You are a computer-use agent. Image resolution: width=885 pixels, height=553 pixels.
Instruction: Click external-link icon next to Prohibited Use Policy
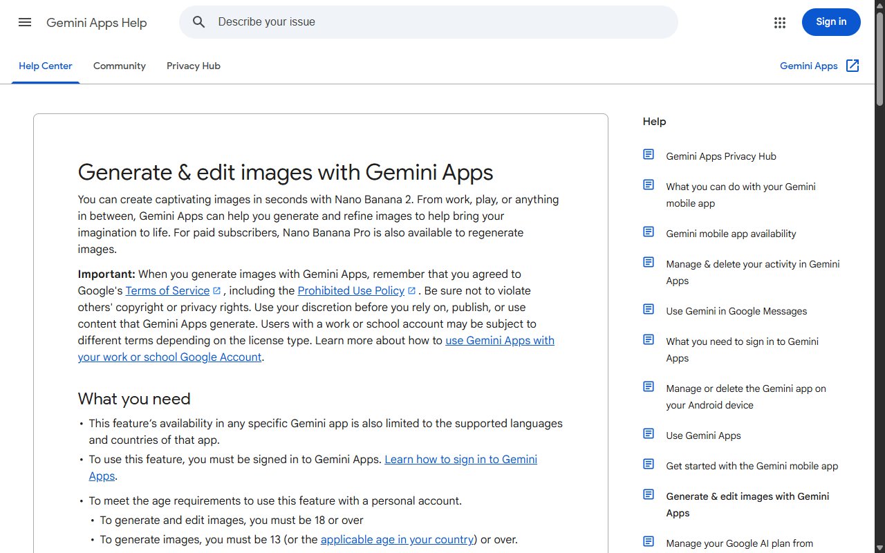point(412,291)
